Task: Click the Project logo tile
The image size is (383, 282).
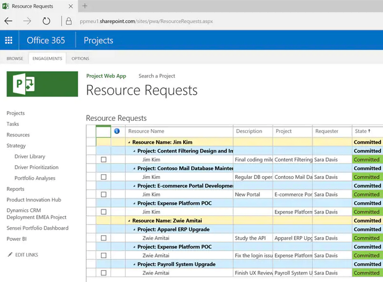Action: (x=42, y=84)
